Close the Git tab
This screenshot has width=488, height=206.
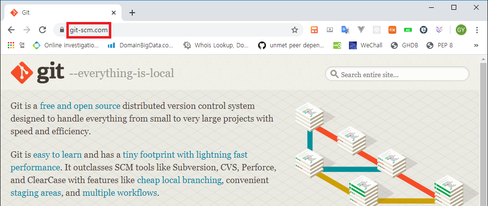[114, 13]
